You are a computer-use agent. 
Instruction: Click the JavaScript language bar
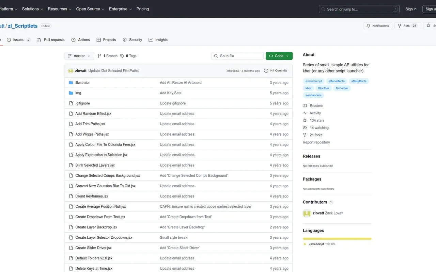click(x=337, y=239)
